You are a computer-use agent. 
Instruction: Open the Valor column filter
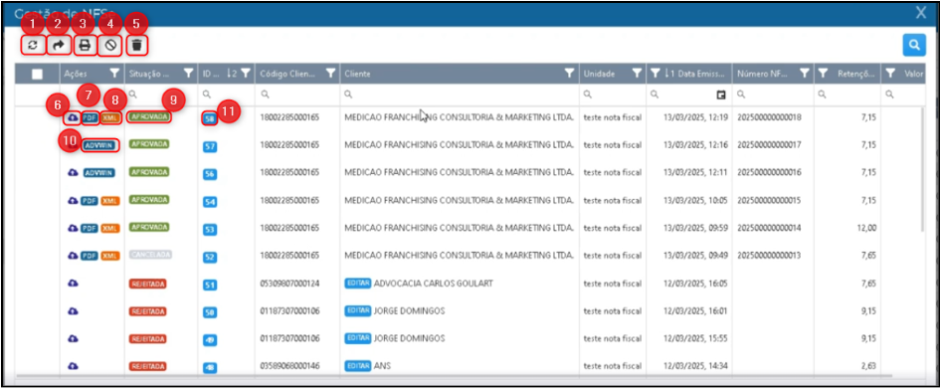(891, 74)
